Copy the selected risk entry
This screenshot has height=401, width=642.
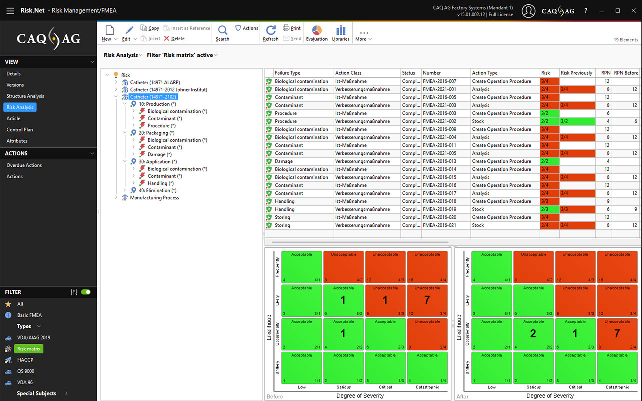coord(150,28)
